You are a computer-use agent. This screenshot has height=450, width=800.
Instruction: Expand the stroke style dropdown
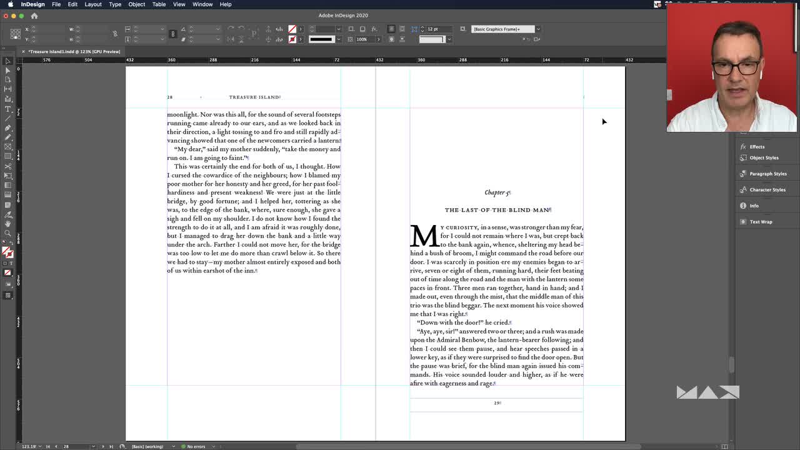339,39
